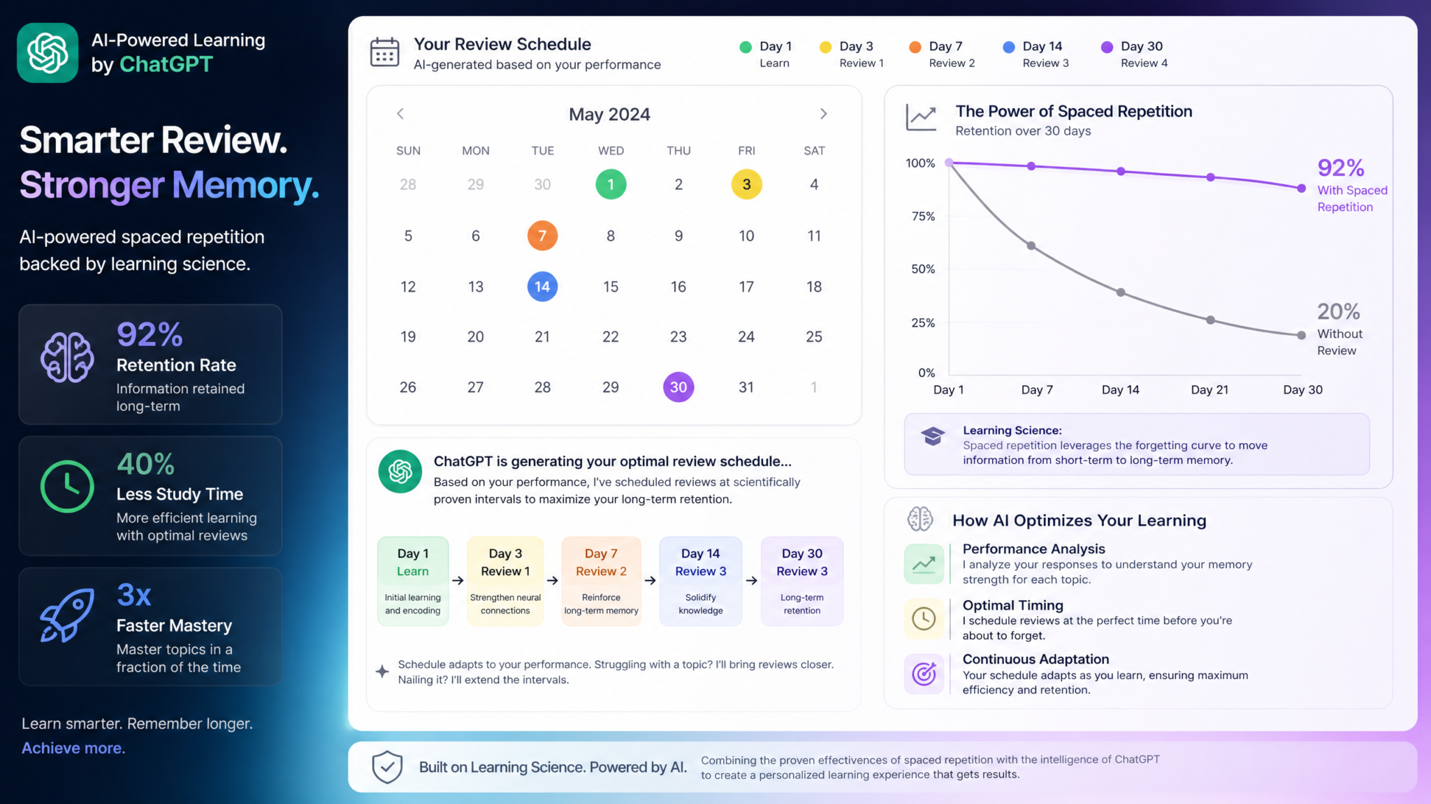
Task: Click the 3x Faster Mastery value
Action: [133, 595]
